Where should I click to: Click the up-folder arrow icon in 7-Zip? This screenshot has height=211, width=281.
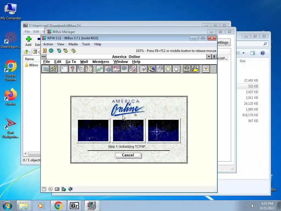[x=26, y=52]
